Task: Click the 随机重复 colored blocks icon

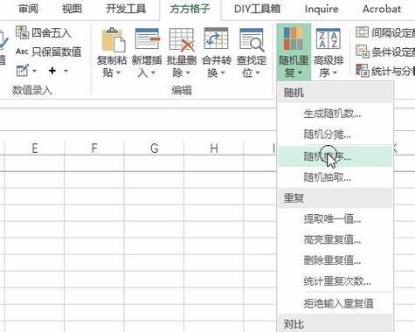Action: click(x=294, y=38)
